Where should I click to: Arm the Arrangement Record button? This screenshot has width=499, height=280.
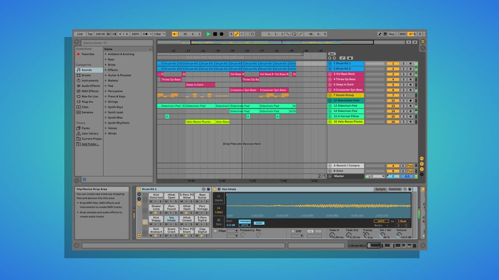[x=221, y=34]
